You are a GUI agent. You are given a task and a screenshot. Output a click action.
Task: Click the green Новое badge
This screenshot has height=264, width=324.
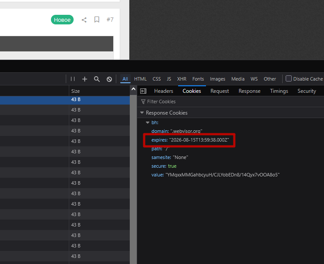click(62, 20)
